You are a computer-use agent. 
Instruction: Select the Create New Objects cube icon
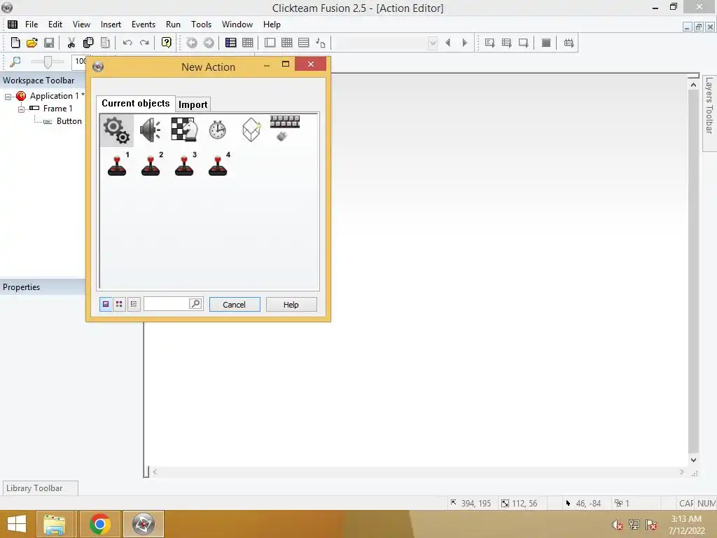(251, 130)
